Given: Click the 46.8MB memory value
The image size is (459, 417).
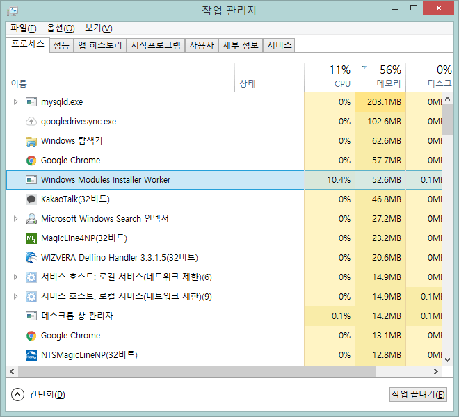Looking at the screenshot, I should [387, 199].
